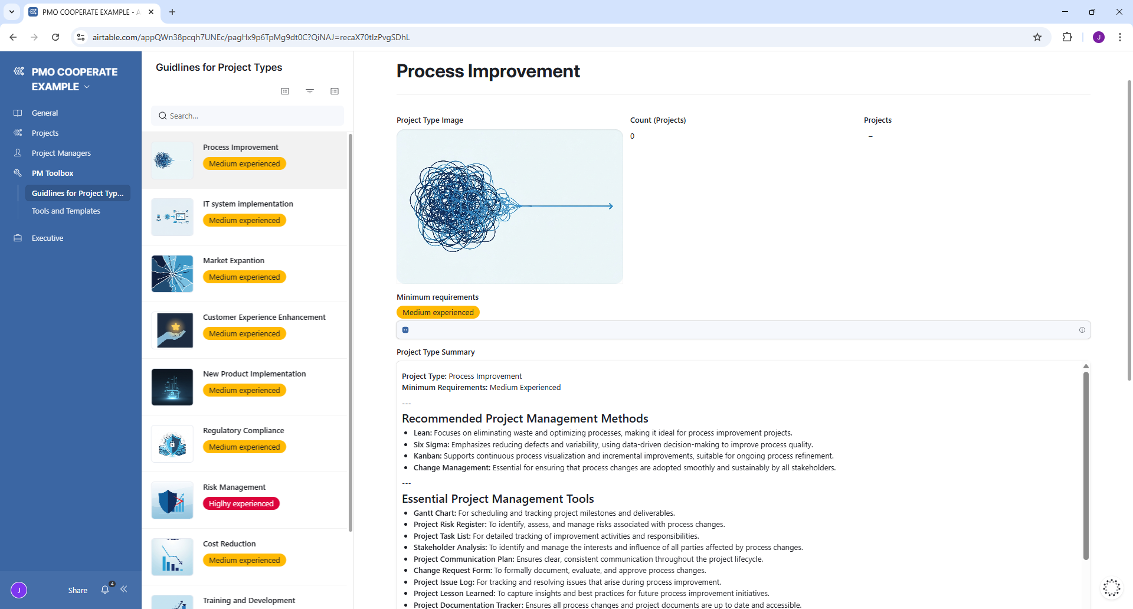Open the notifications bell in the sidebar

click(105, 590)
